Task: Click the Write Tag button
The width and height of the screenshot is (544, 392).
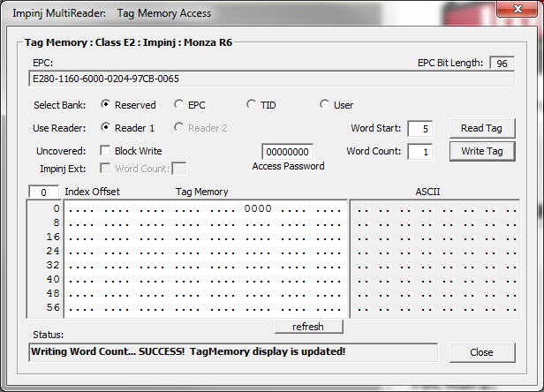Action: tap(482, 151)
